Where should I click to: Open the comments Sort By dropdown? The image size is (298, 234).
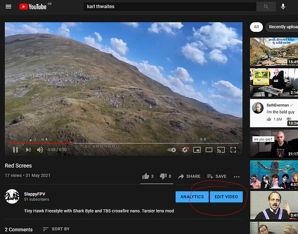click(56, 229)
